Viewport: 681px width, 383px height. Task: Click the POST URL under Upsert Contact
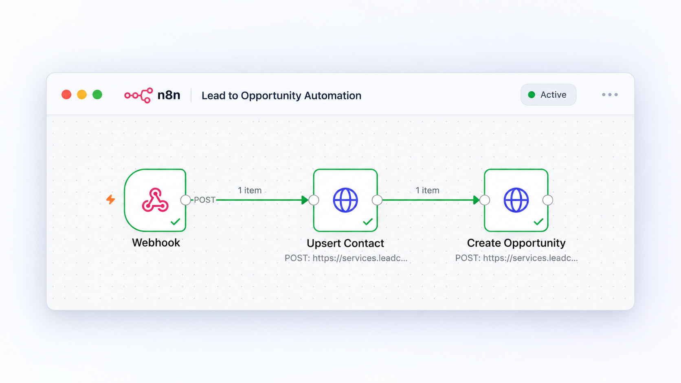click(x=346, y=258)
